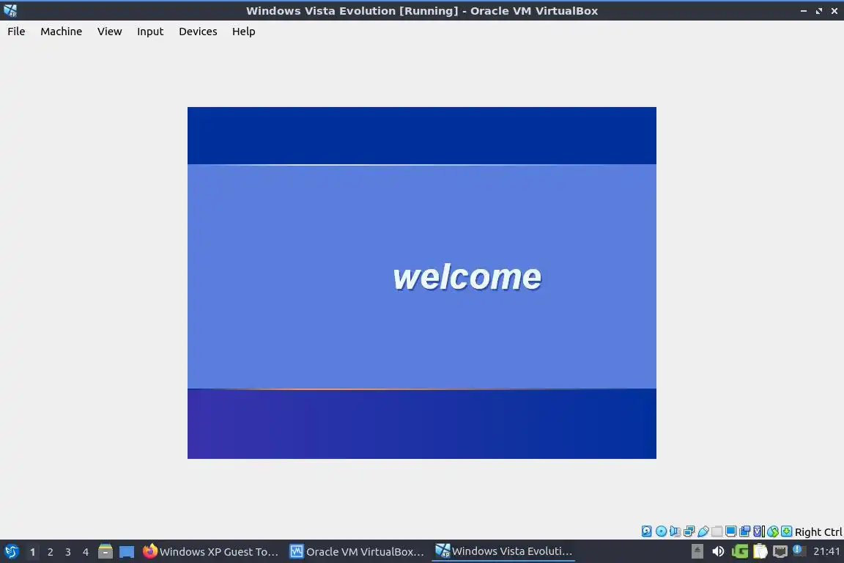This screenshot has width=844, height=563.
Task: Open the Help menu
Action: coord(243,32)
